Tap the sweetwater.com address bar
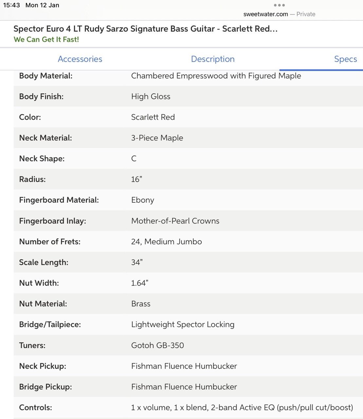This screenshot has height=419, width=363. [x=265, y=14]
